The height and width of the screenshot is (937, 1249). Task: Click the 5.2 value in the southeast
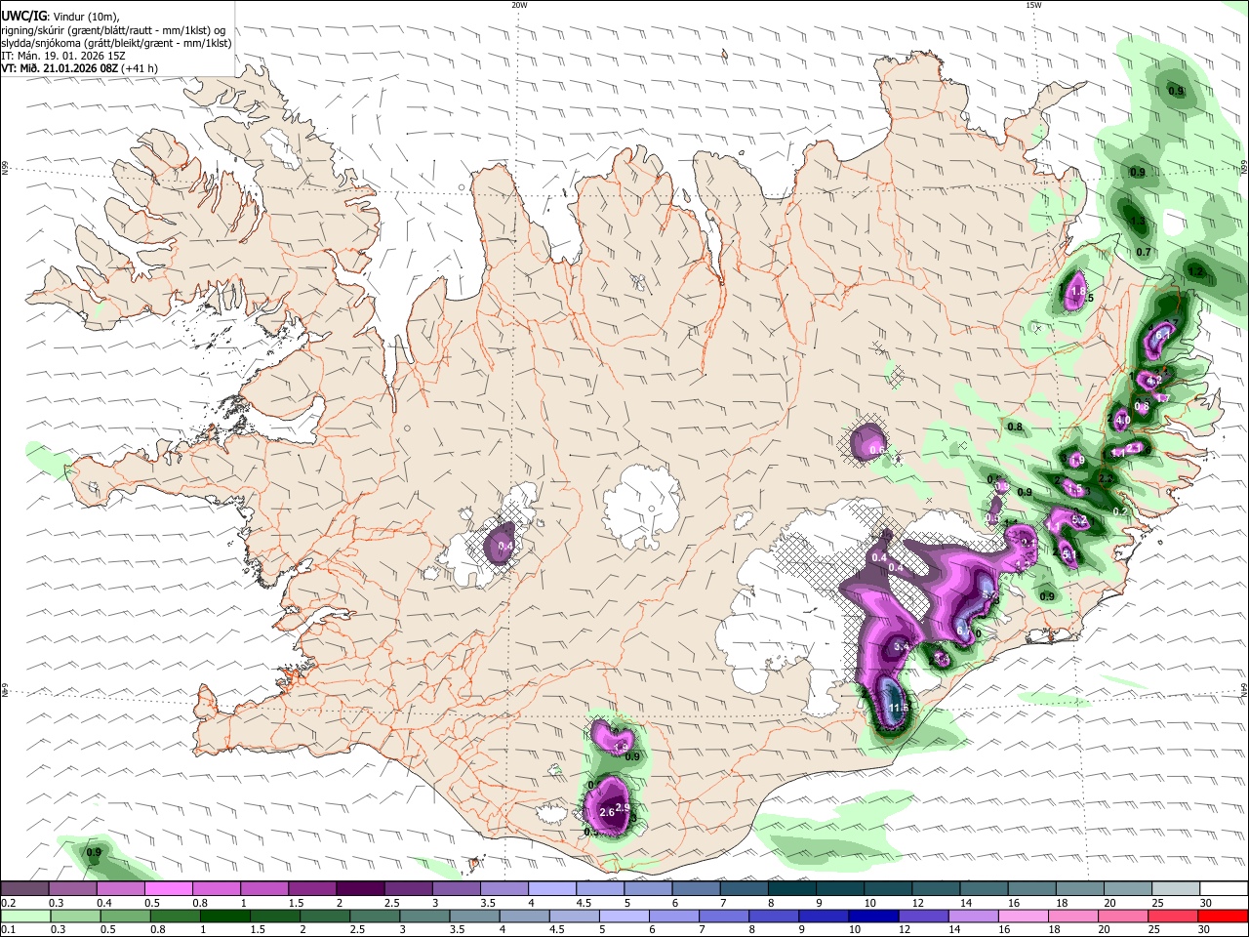(x=1079, y=521)
